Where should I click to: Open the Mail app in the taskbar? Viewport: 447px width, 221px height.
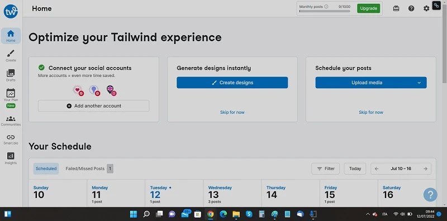(x=186, y=214)
